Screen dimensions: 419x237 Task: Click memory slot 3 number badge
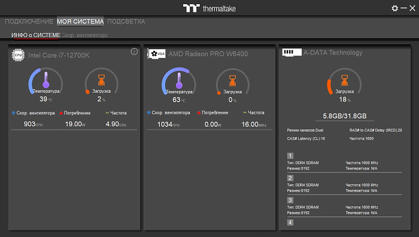click(290, 200)
